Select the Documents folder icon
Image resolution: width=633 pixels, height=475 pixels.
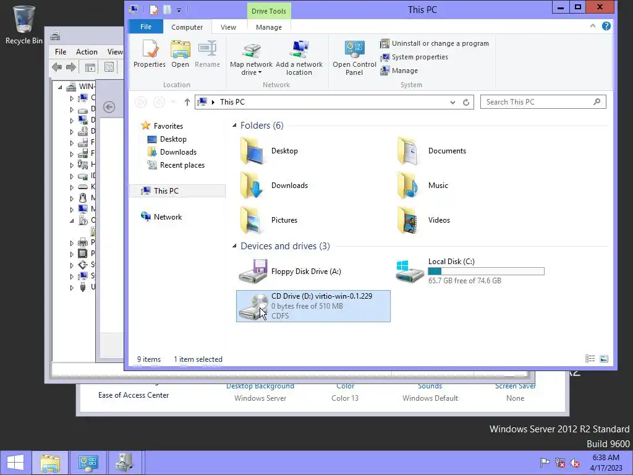coord(408,151)
